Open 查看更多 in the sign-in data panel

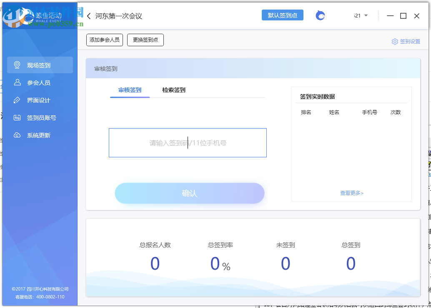point(351,193)
